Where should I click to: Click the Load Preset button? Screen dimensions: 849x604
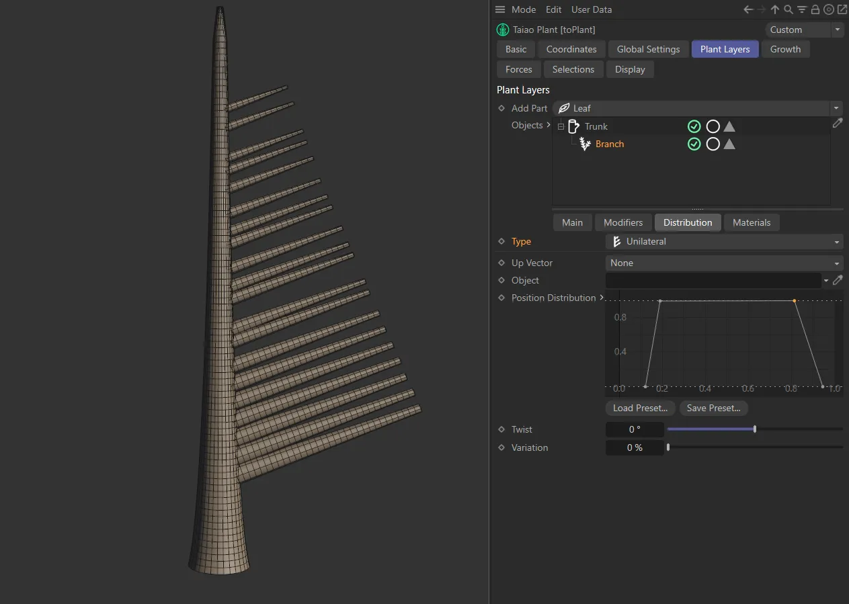[640, 408]
